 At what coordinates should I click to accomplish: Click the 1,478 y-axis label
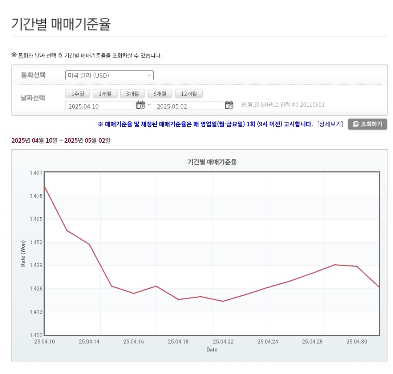[x=36, y=196]
